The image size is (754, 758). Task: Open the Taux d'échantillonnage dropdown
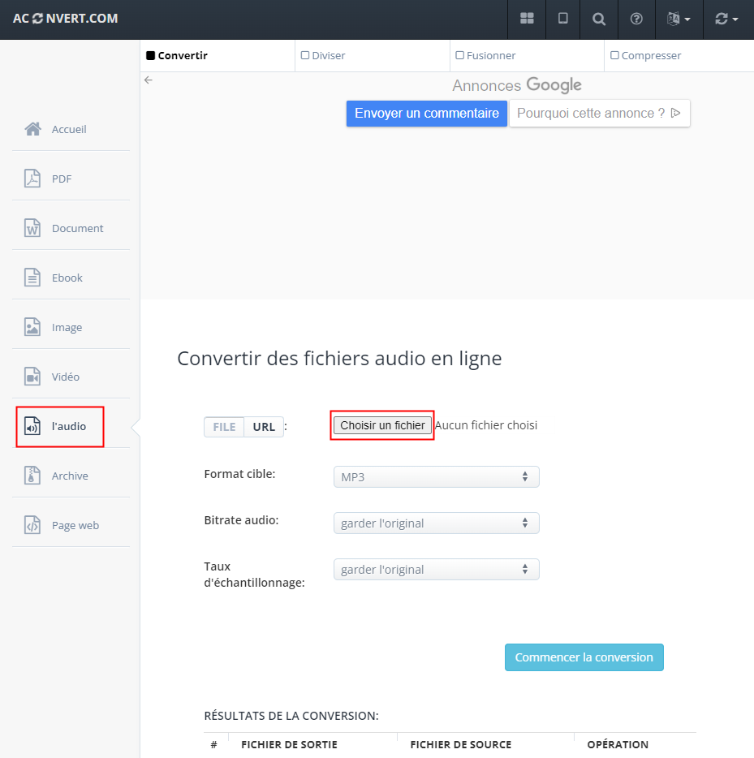point(436,570)
